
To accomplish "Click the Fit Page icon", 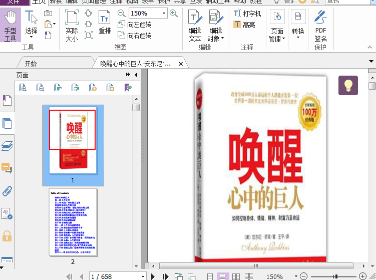I will pyautogui.click(x=89, y=13).
